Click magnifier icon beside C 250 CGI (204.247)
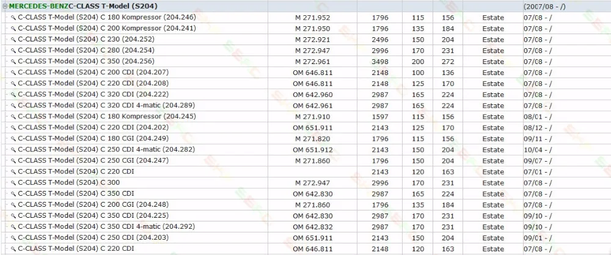Screen dimensions: 611x255 pyautogui.click(x=13, y=161)
